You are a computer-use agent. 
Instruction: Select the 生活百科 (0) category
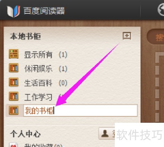46,83
